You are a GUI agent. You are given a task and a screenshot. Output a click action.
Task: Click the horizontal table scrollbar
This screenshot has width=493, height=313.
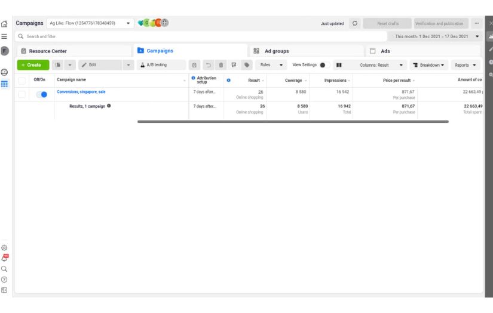click(293, 122)
